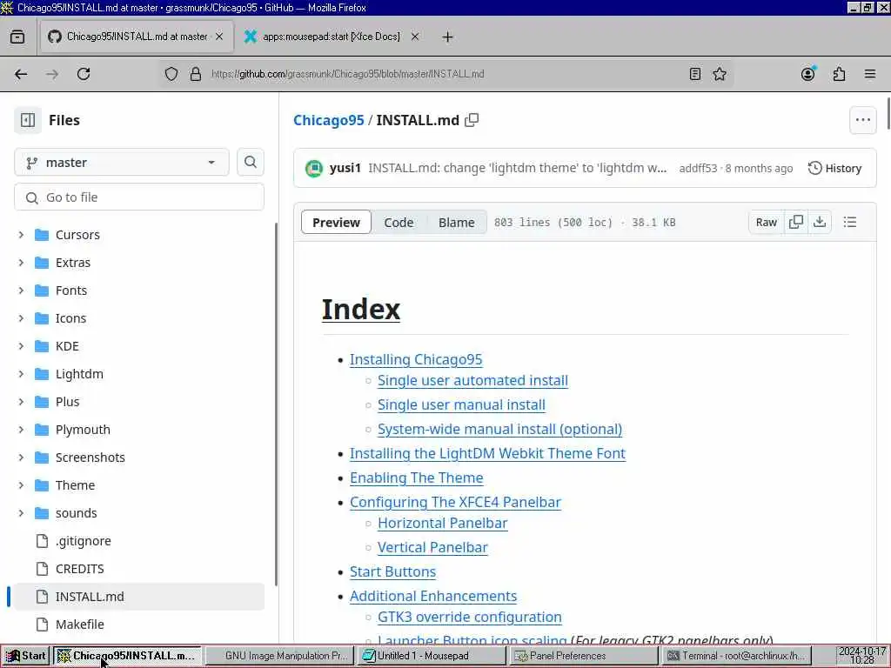Open a new tab with plus button

[x=447, y=37]
